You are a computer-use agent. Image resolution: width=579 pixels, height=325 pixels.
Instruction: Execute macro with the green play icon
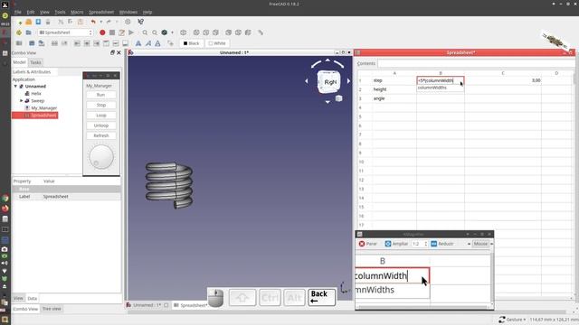coord(131,32)
